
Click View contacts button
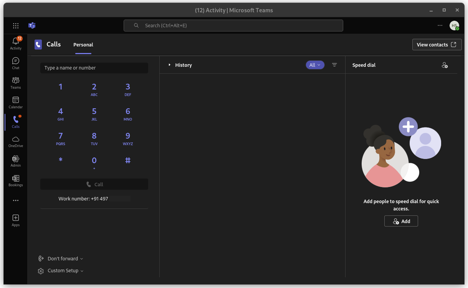click(x=437, y=45)
